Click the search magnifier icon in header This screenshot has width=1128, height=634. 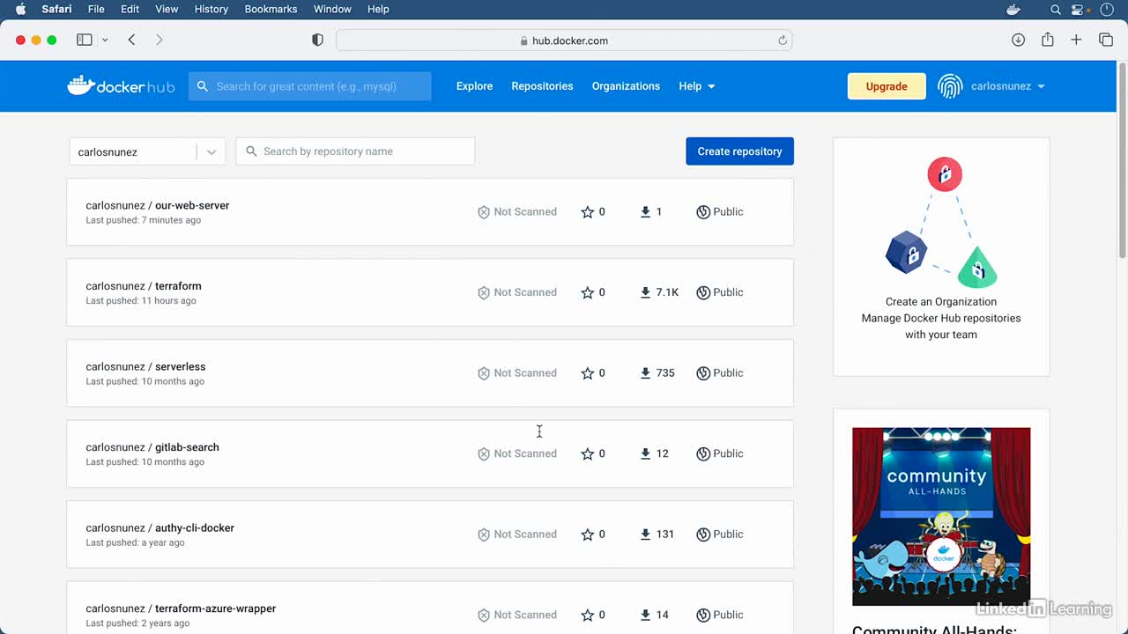point(203,86)
